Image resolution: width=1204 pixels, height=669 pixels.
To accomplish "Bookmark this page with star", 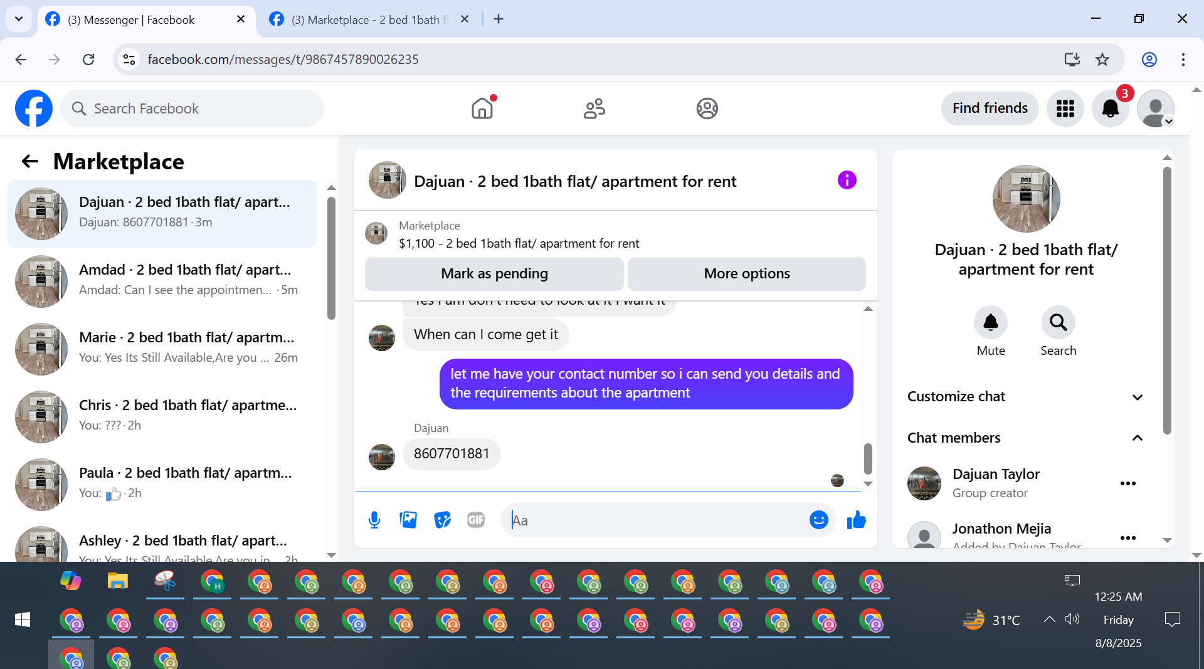I will (1102, 60).
